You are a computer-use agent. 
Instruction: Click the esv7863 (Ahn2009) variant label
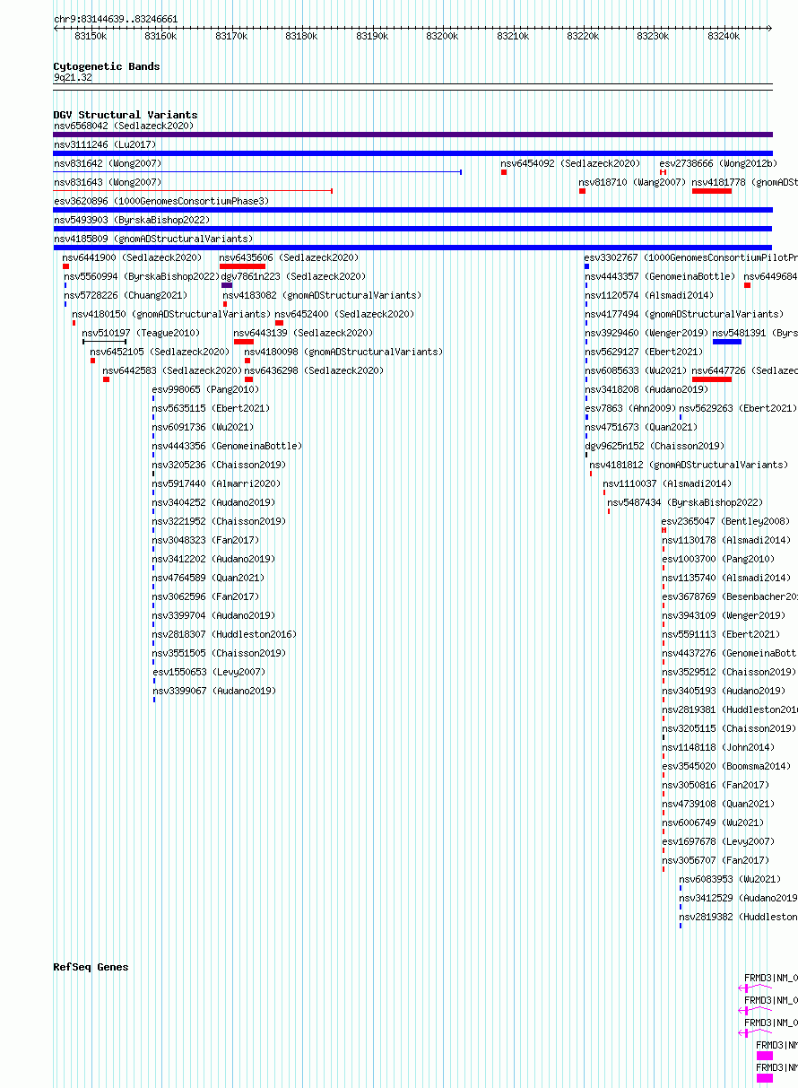pyautogui.click(x=630, y=409)
